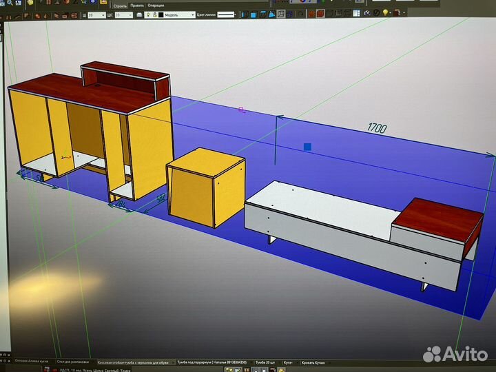Click the black layer color swatch
The height and width of the screenshot is (372, 496).
pos(161,14)
